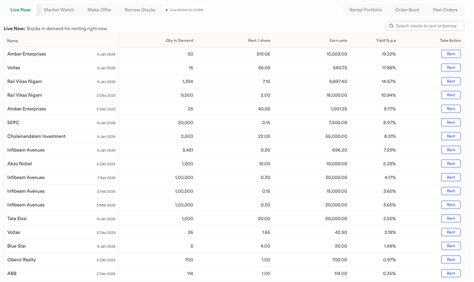Click Rent for Akzo Nobel
474x282 pixels.
451,163
